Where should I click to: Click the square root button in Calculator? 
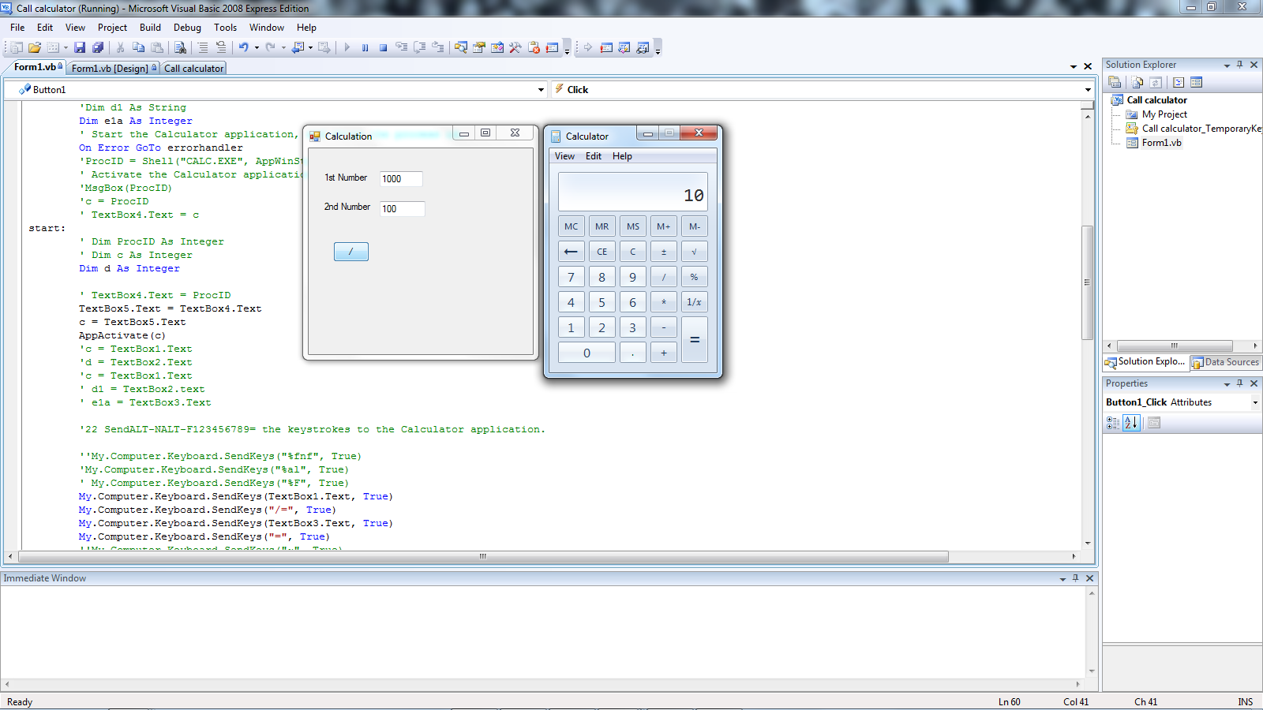695,252
